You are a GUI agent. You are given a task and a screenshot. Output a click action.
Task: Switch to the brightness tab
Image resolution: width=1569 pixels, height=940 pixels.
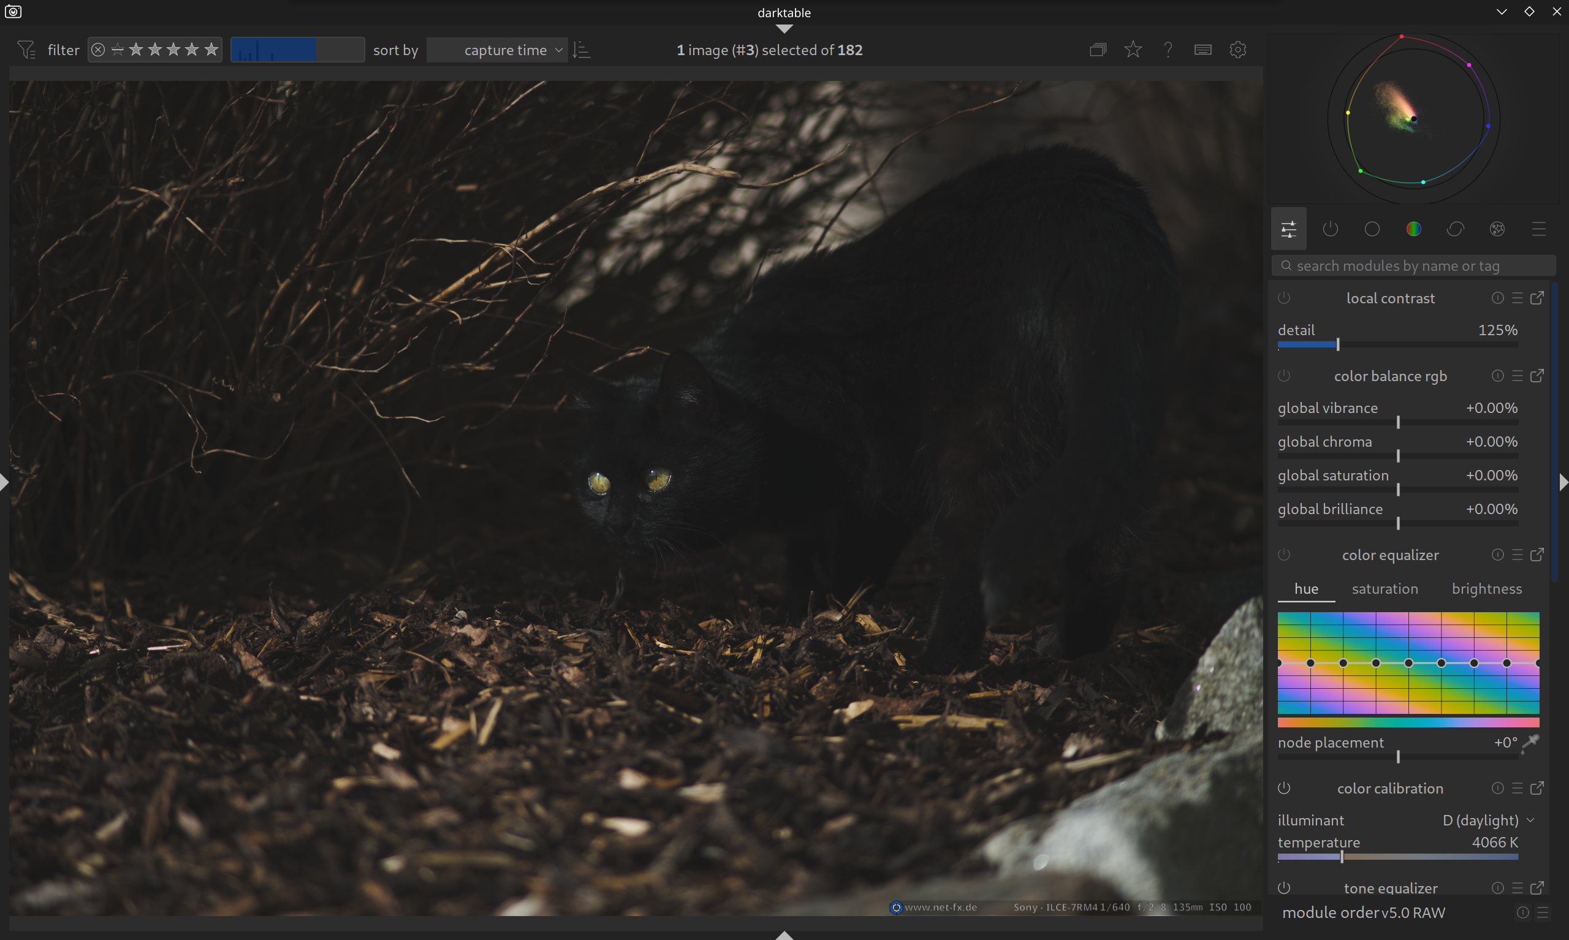click(x=1486, y=588)
